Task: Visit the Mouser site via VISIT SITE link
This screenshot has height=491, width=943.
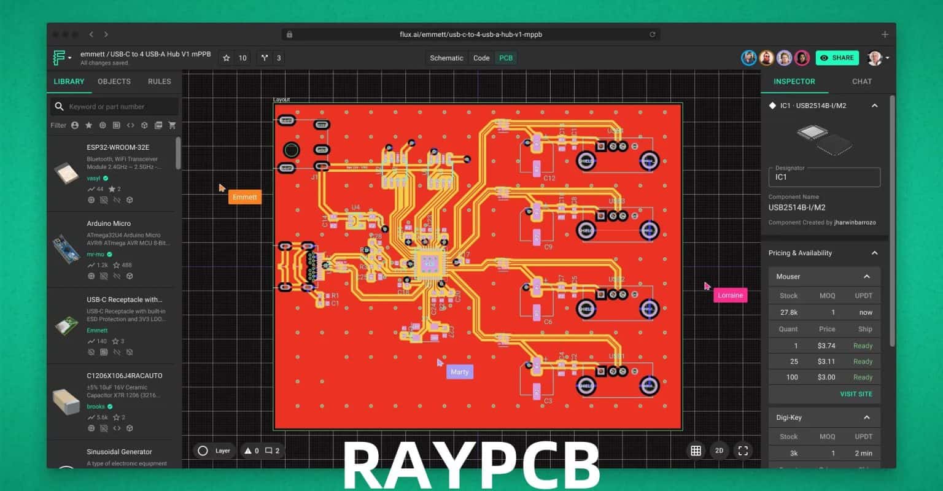Action: click(x=856, y=393)
